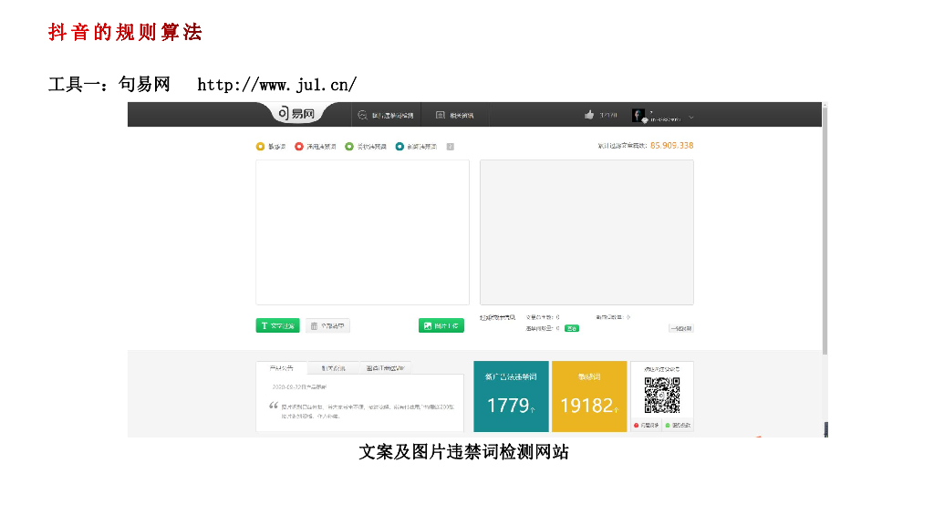Switch to the first announcement tab
The image size is (934, 525).
(282, 368)
